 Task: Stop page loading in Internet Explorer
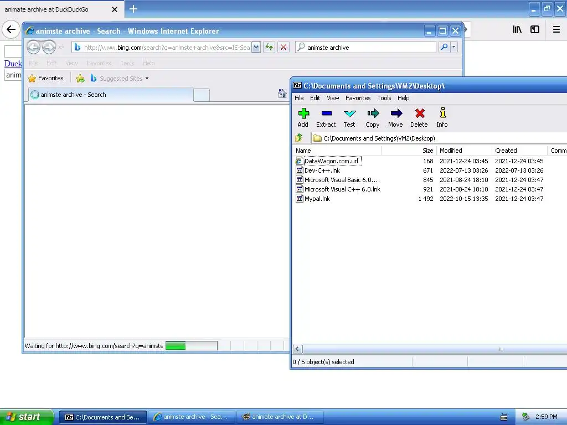[x=283, y=47]
